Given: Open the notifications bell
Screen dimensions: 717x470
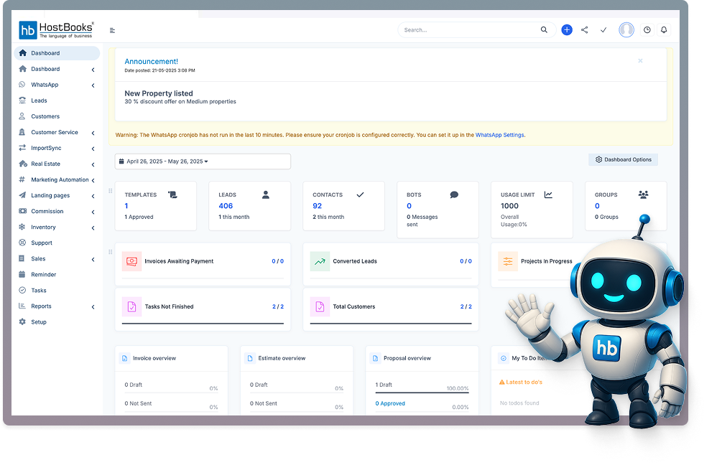Looking at the screenshot, I should point(663,30).
